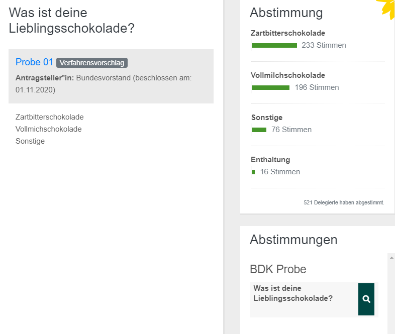
Task: Click the magnifier search icon button
Action: [x=366, y=299]
